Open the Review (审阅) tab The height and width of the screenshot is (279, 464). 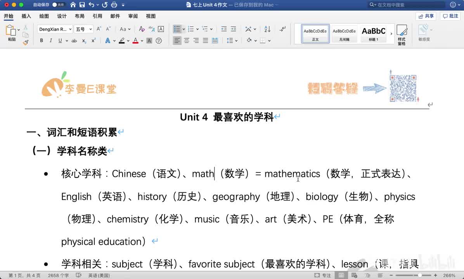133,16
